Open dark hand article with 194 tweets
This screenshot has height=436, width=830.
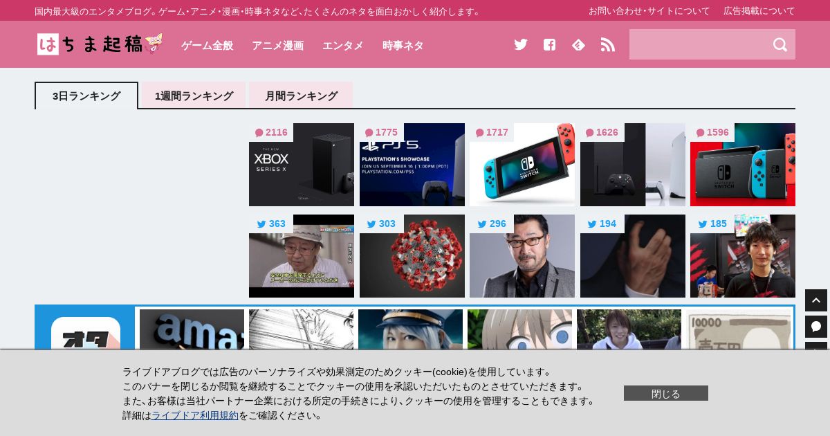tap(633, 256)
